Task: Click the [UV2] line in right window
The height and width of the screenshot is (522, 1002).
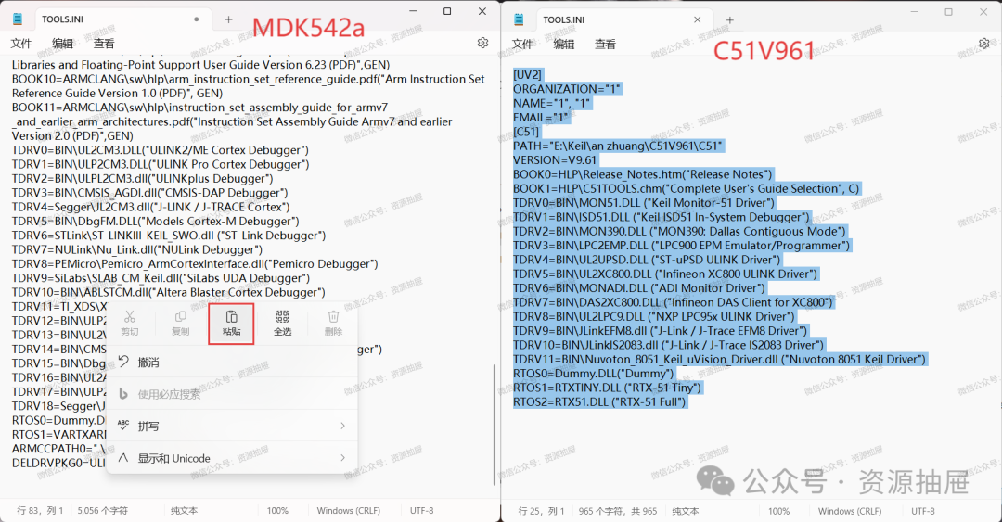Action: (527, 75)
